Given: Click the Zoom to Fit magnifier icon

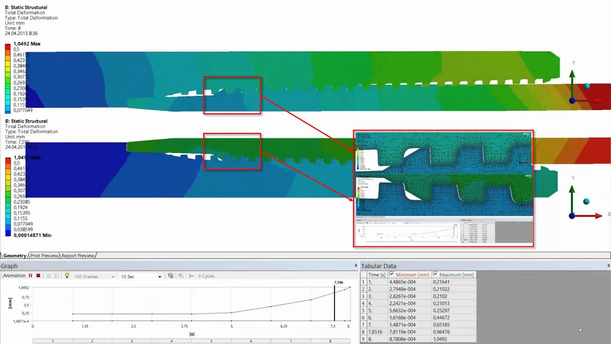Looking at the screenshot, I should pyautogui.click(x=181, y=276).
